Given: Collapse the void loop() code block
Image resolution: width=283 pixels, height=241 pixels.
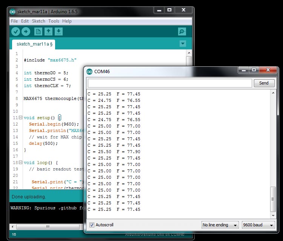Looking at the screenshot, I should (x=20, y=163).
